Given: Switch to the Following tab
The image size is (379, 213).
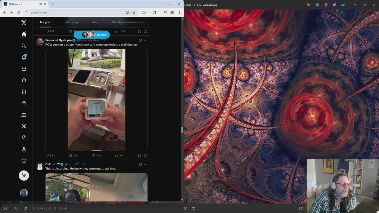Looking at the screenshot, I should tap(71, 22).
